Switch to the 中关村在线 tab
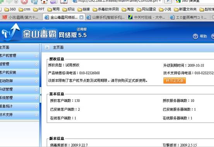The height and width of the screenshot is (147, 214). [147, 17]
